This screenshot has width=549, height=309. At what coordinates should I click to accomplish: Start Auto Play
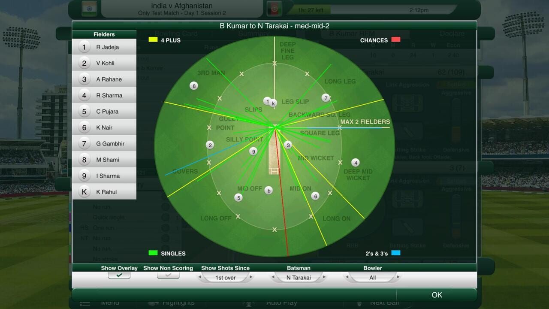pos(281,302)
